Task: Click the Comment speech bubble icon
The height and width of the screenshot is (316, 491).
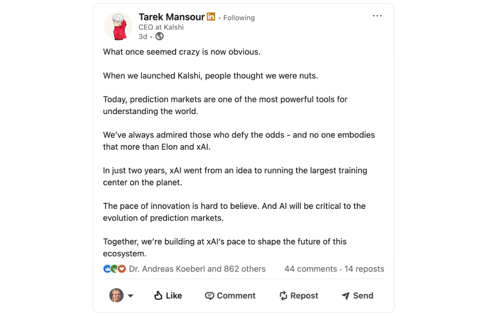Action: (x=209, y=296)
